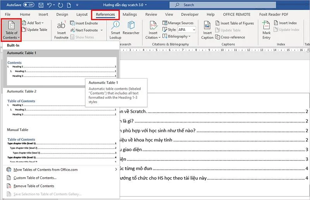Choose Remove Table of Contents
This screenshot has height=200, width=310.
point(61,186)
